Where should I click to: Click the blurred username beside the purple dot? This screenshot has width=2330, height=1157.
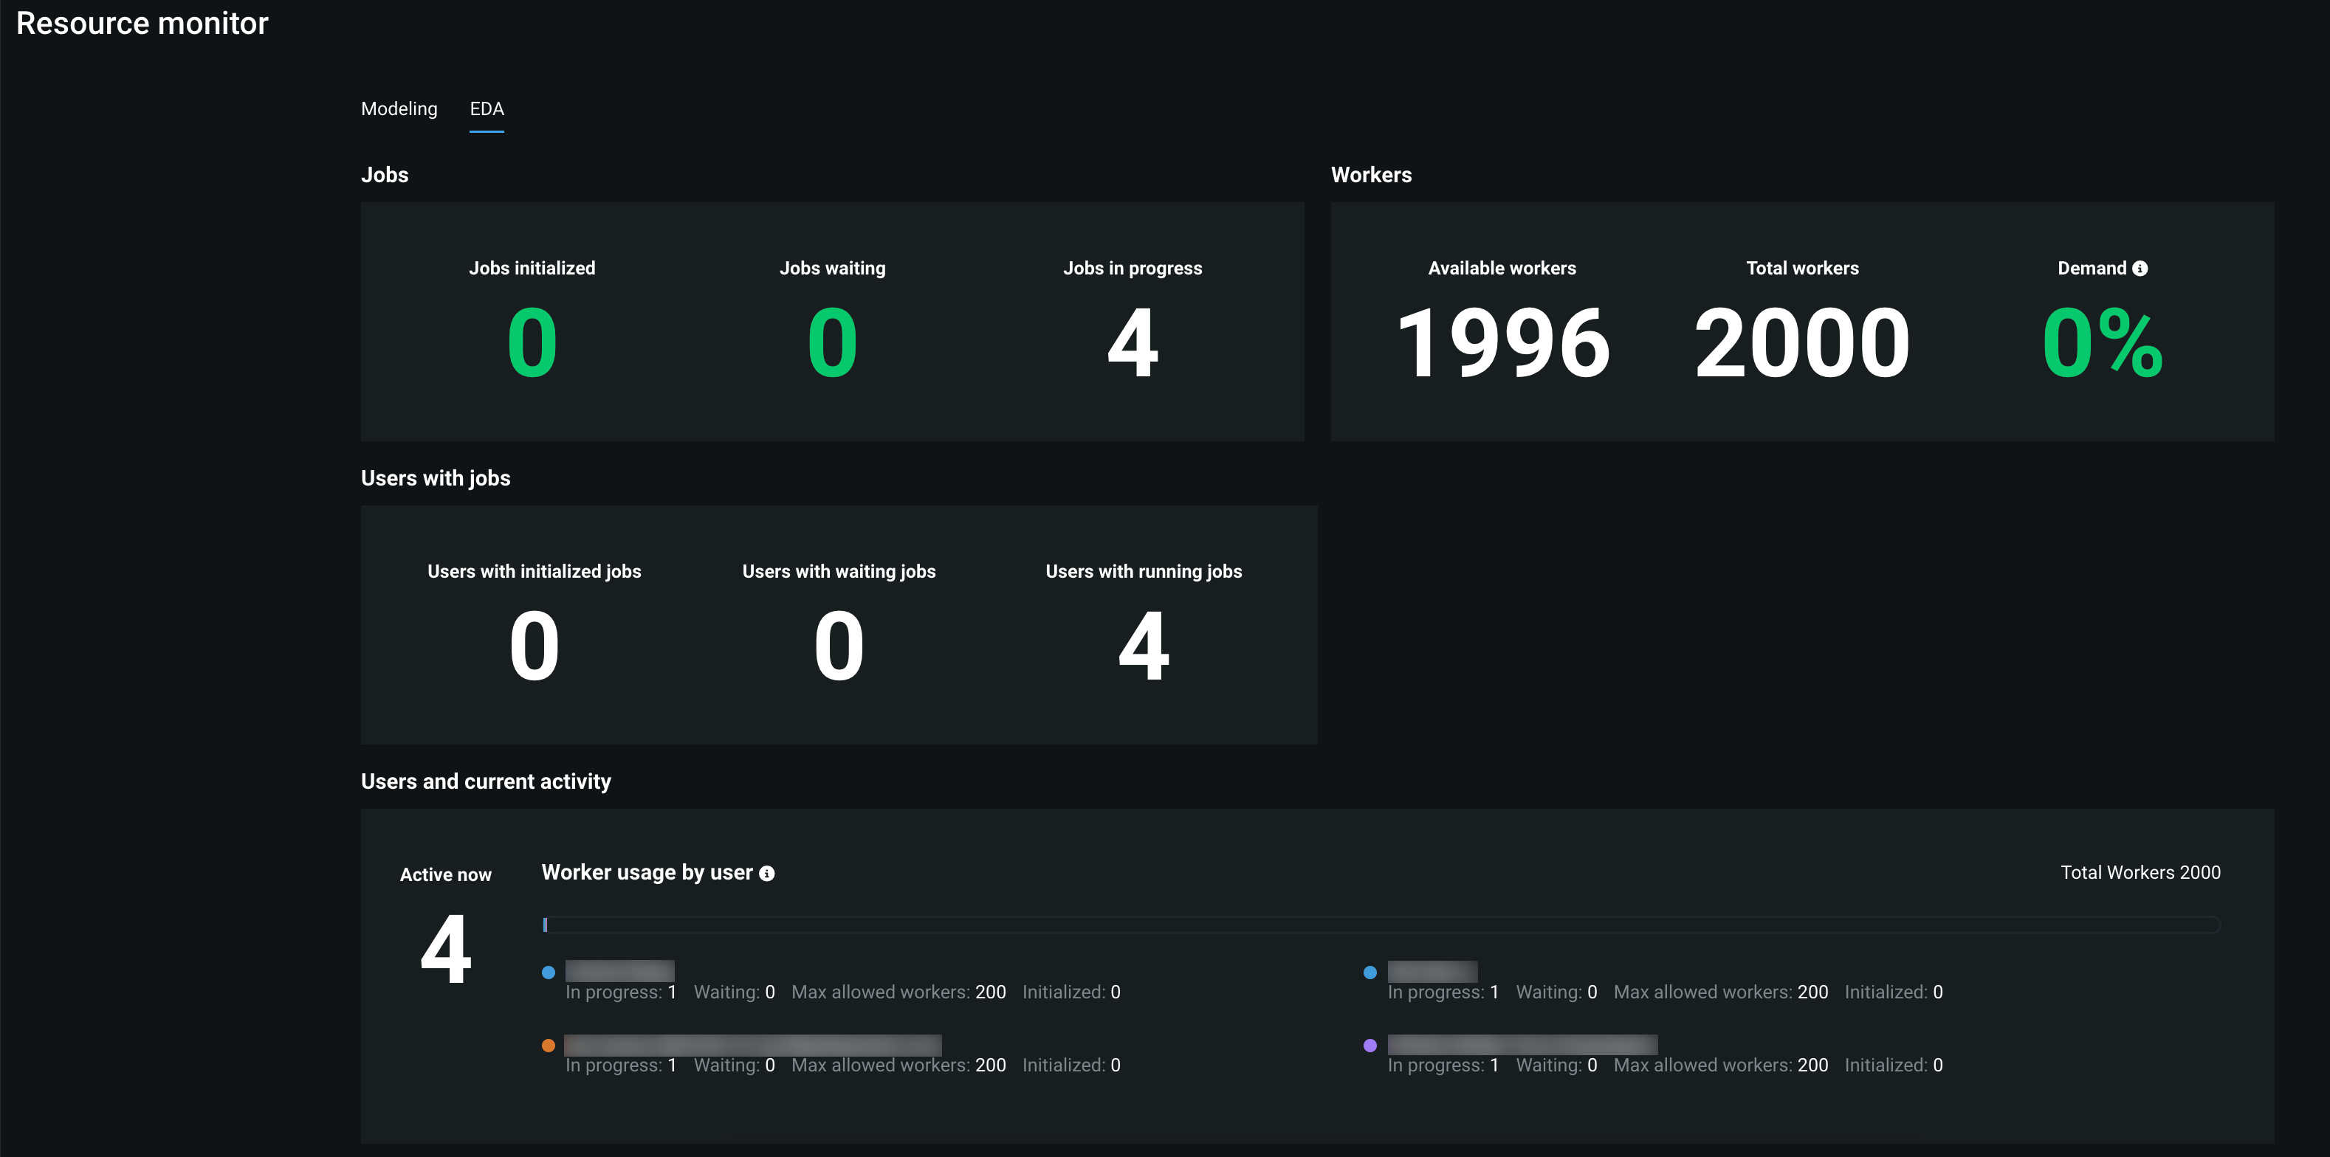[1522, 1045]
